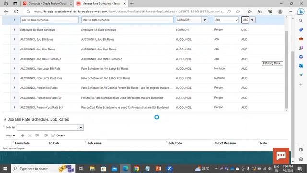Select the AUCOUNCIL Person Bill Rates name cell
Screen dimensions: 307x173
click(x=39, y=88)
